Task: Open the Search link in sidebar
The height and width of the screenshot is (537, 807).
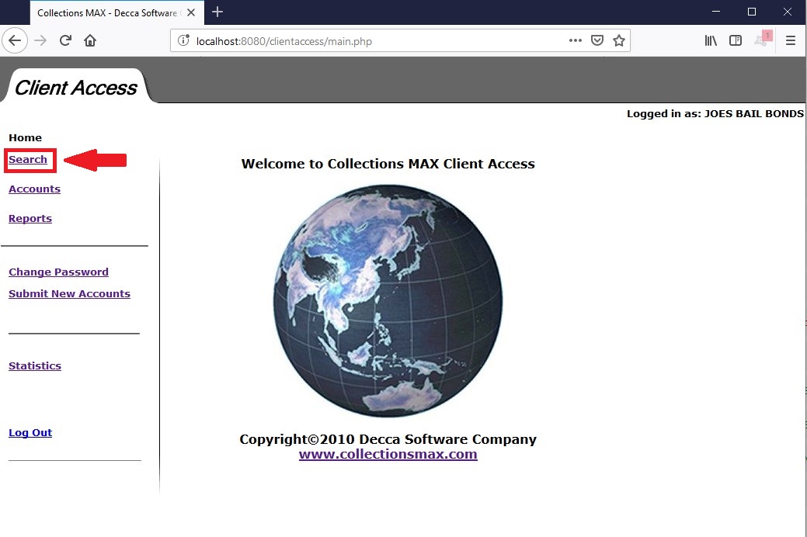Action: click(x=28, y=159)
